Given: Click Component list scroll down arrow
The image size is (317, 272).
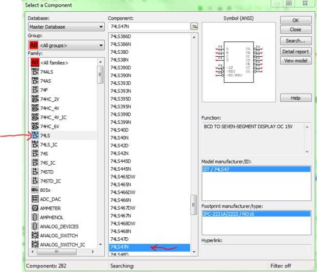Looking at the screenshot, I should (194, 252).
